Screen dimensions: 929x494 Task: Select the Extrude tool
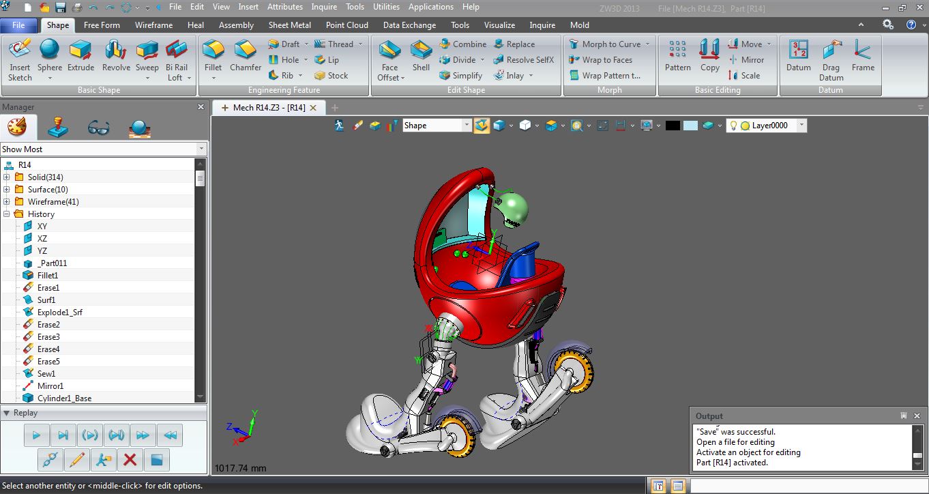coord(80,56)
